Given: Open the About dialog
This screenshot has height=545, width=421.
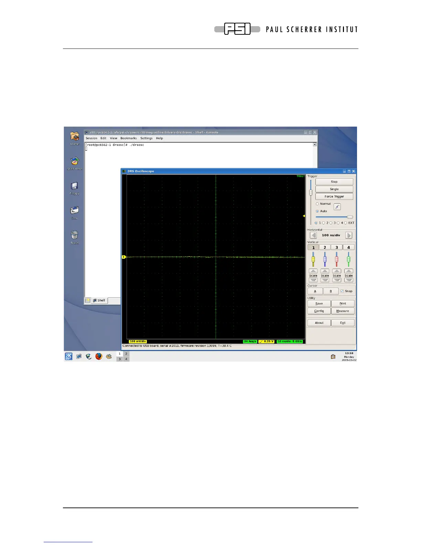Looking at the screenshot, I should point(319,323).
